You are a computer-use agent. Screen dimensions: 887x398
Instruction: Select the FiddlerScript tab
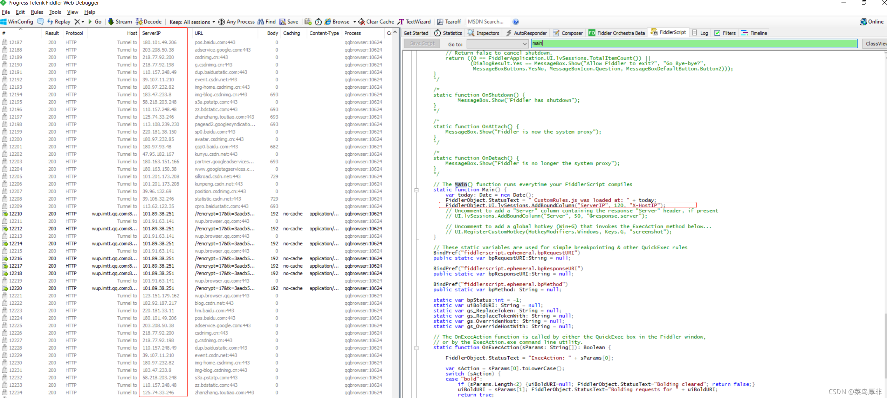click(668, 32)
